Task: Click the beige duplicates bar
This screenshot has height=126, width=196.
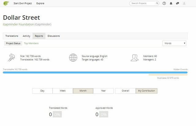Action: [168, 75]
